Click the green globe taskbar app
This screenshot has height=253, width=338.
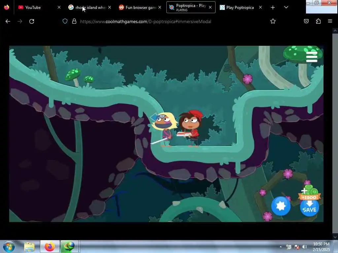pyautogui.click(x=69, y=247)
